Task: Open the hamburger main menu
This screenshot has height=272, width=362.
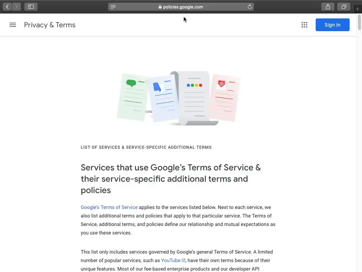Action: [13, 25]
